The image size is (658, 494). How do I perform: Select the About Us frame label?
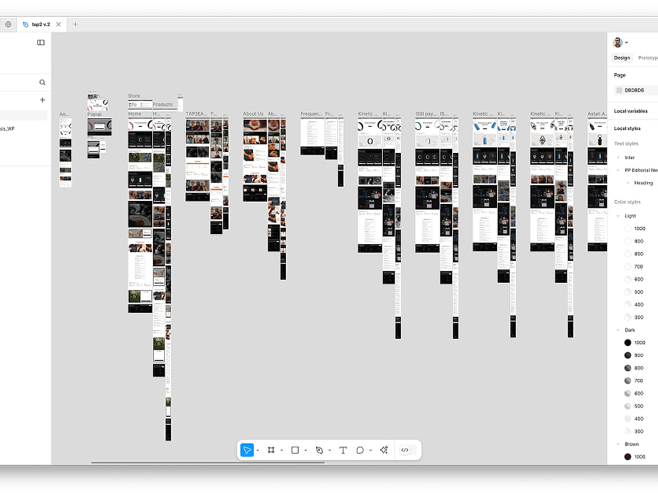(x=253, y=114)
